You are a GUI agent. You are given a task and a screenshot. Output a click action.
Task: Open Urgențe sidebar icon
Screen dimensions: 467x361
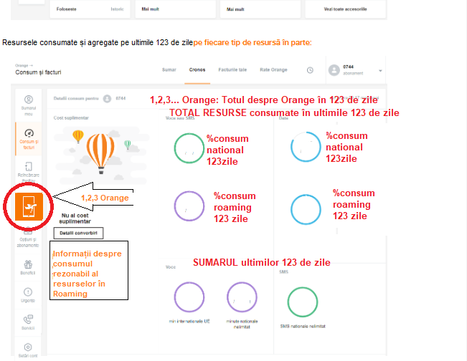point(28,295)
